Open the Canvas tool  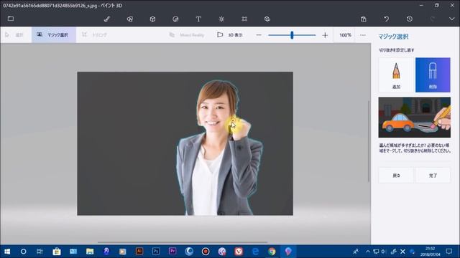pos(244,19)
